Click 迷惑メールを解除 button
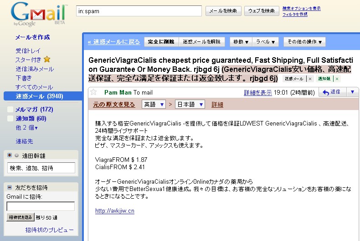 tap(201, 42)
